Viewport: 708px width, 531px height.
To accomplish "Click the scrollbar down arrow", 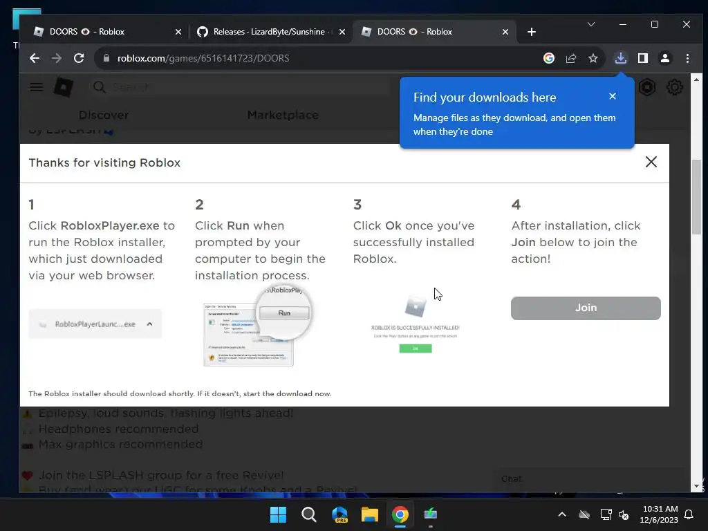I will click(696, 486).
